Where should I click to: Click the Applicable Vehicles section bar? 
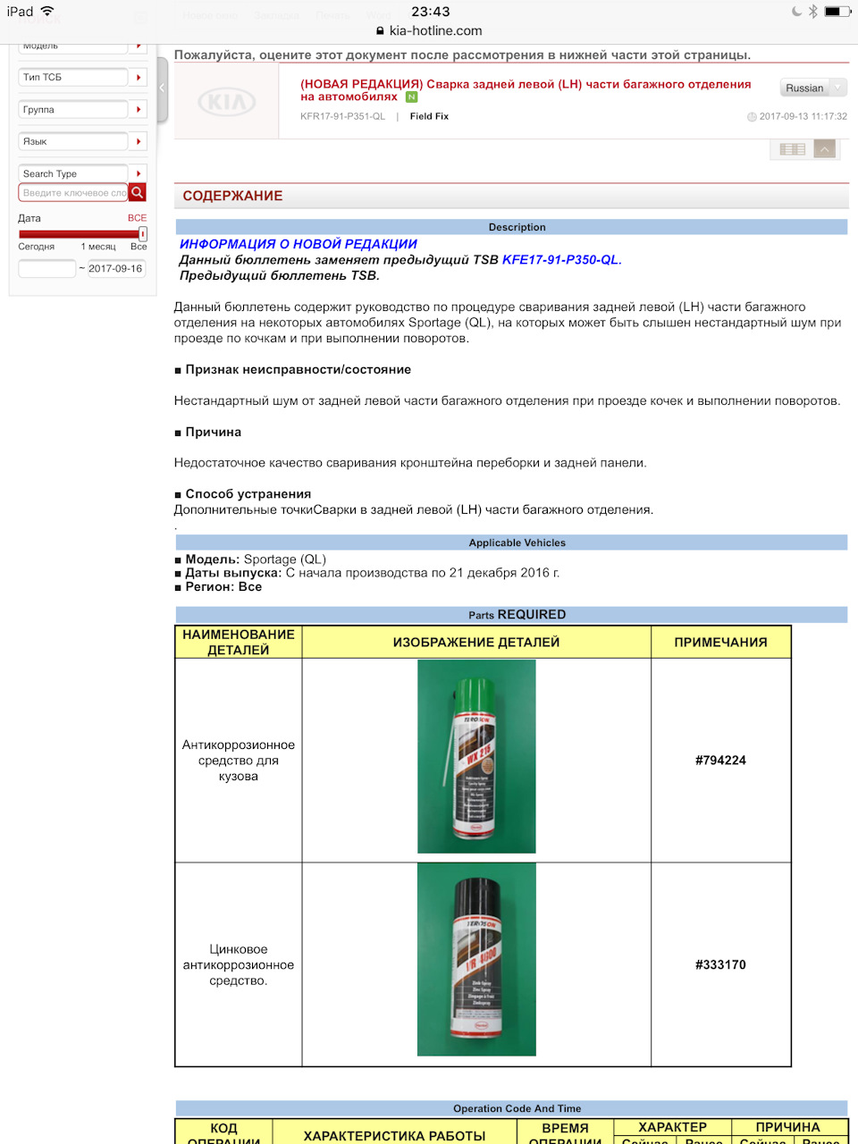511,543
